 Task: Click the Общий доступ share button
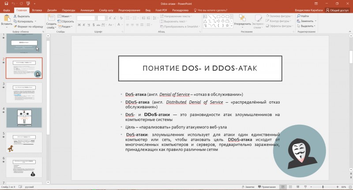coord(338,10)
